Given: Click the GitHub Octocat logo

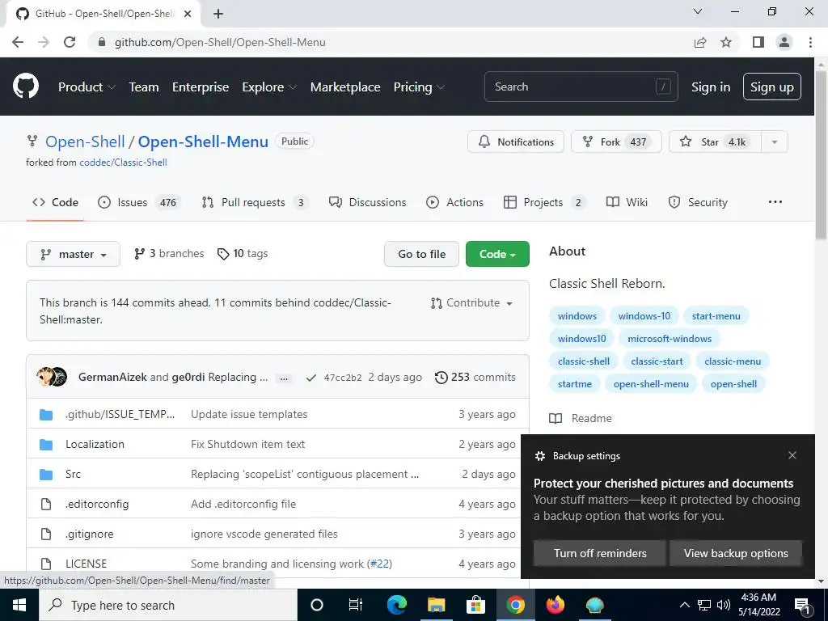Looking at the screenshot, I should [x=25, y=87].
